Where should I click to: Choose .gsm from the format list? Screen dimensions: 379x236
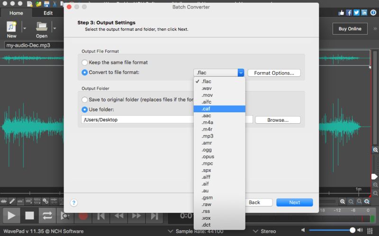[x=219, y=198]
